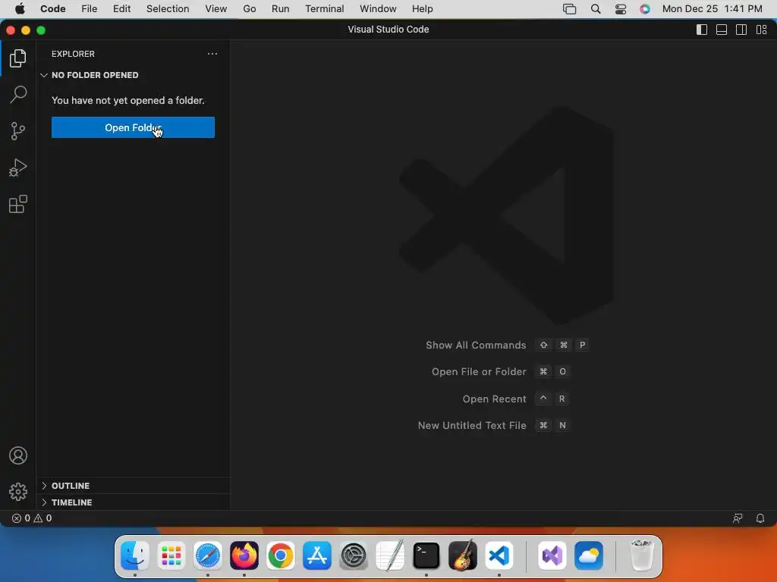Open the Extensions view icon

[x=18, y=204]
